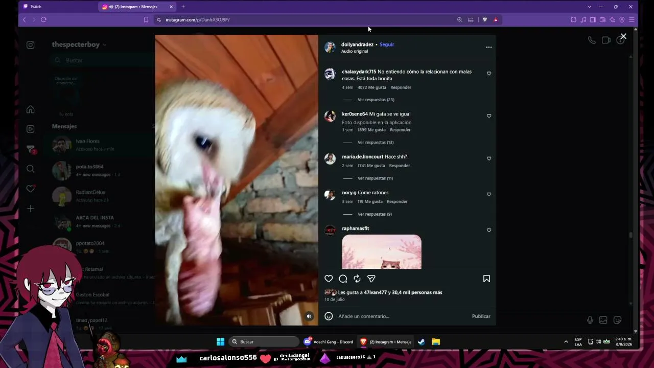Open File Explorer from the taskbar

436,341
